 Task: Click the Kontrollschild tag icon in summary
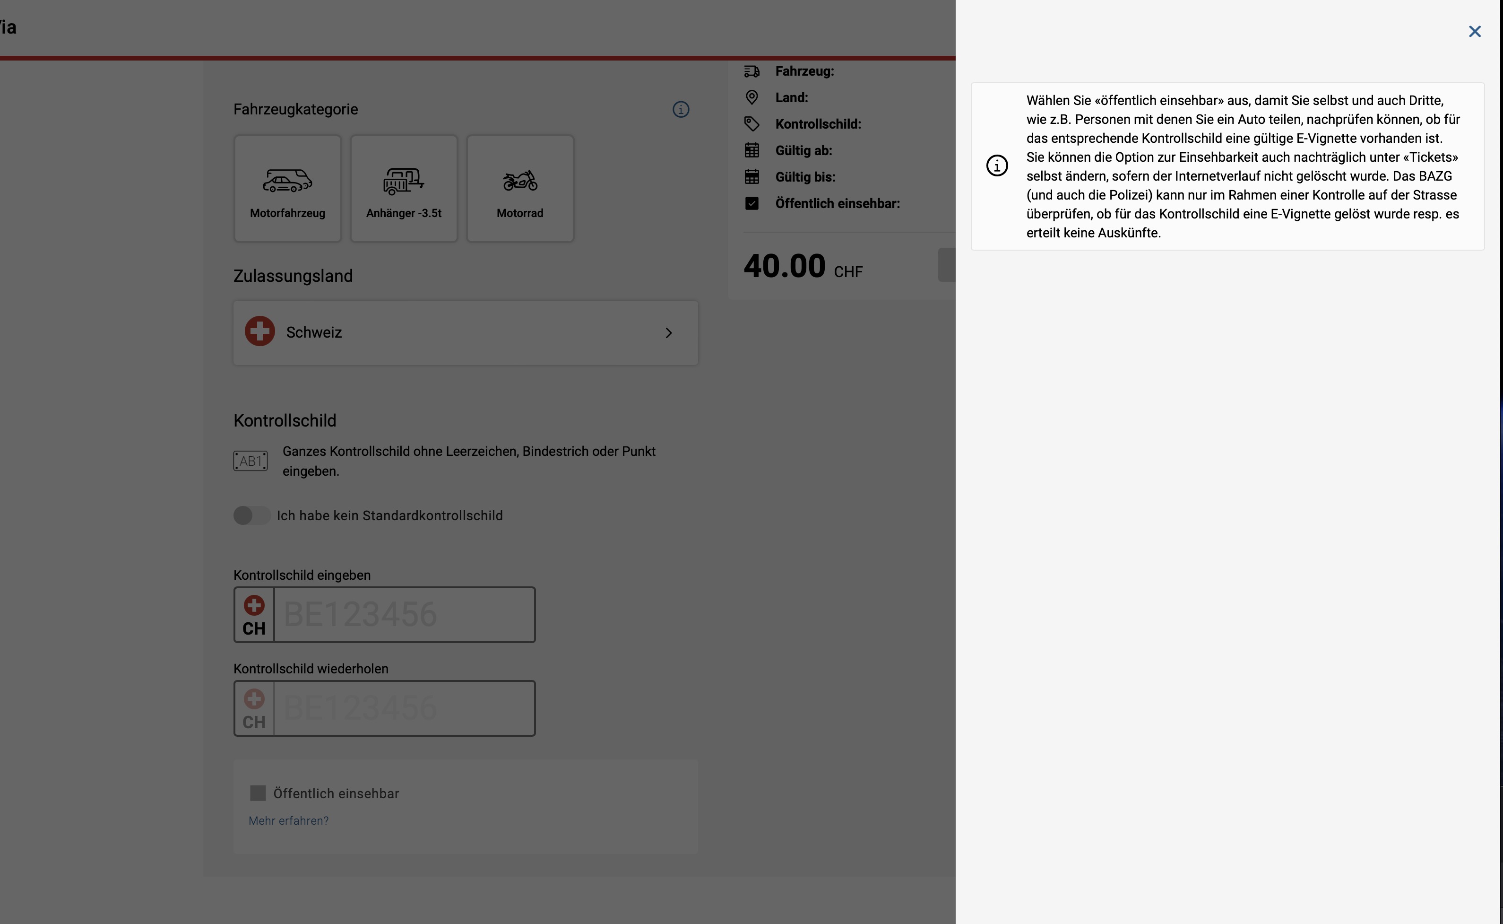pyautogui.click(x=752, y=124)
